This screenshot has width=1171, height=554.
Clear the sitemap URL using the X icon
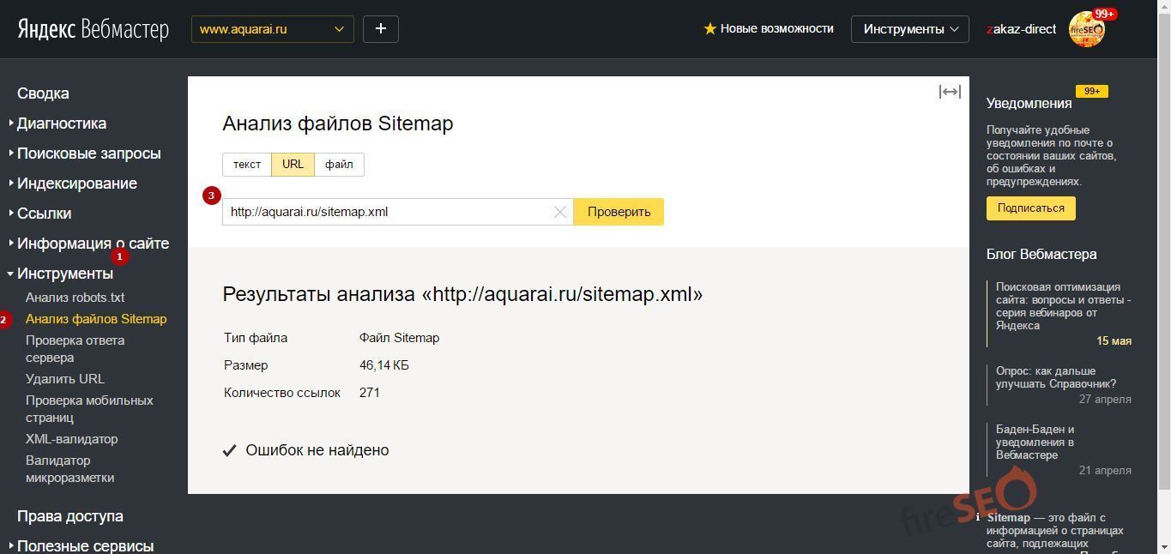[559, 212]
